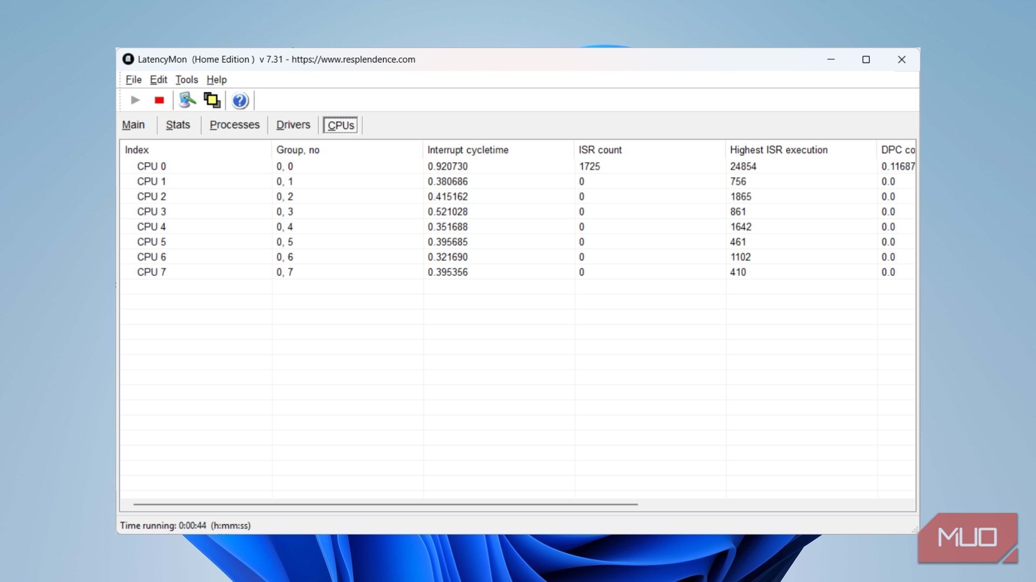Click the highest ISR execution value 24854

pos(743,167)
